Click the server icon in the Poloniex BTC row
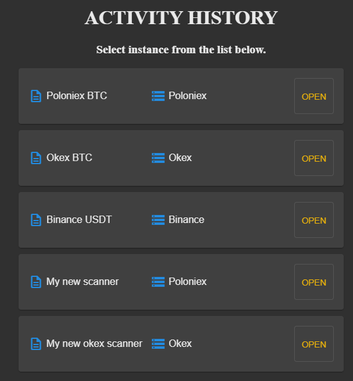This screenshot has width=353, height=381. pos(158,96)
